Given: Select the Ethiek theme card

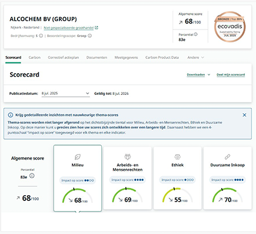Looking at the screenshot, I should click(178, 178).
